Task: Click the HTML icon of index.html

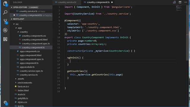Action: (16, 90)
